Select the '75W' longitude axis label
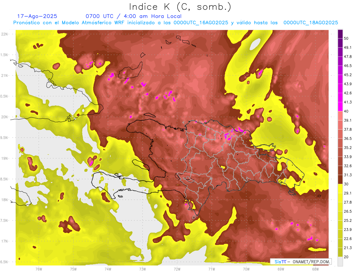The height and width of the screenshot is (273, 354). pyautogui.click(x=73, y=269)
